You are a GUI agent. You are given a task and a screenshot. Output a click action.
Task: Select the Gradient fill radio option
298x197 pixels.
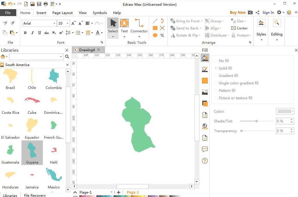click(216, 76)
